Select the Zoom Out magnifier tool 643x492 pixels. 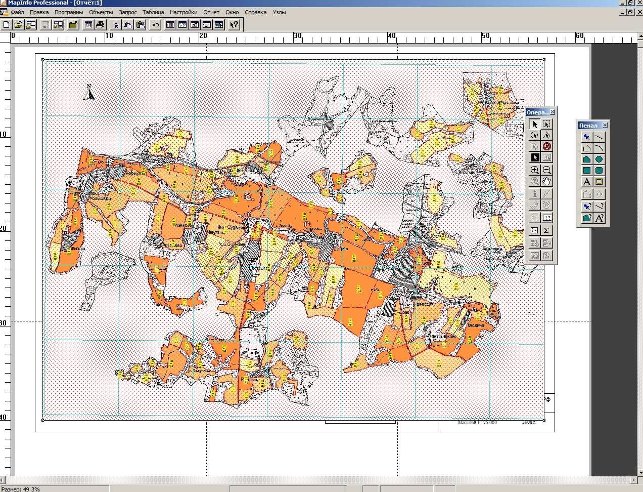click(x=546, y=170)
